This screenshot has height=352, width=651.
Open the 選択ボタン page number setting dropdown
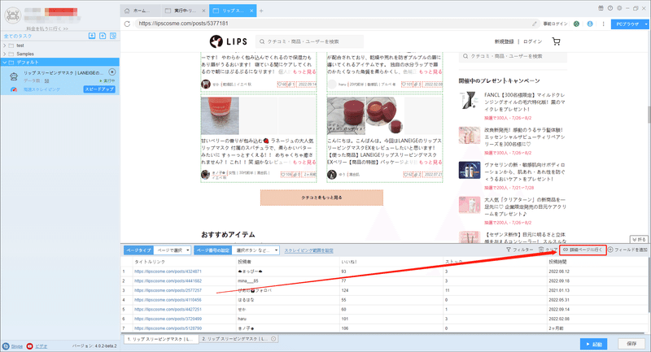coord(256,250)
